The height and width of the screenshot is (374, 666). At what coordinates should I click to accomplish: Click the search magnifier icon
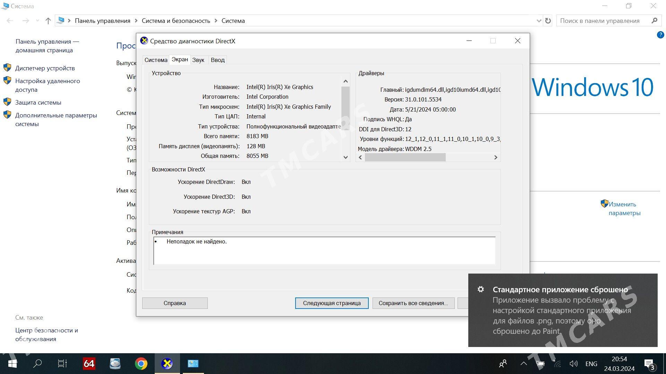pyautogui.click(x=655, y=20)
